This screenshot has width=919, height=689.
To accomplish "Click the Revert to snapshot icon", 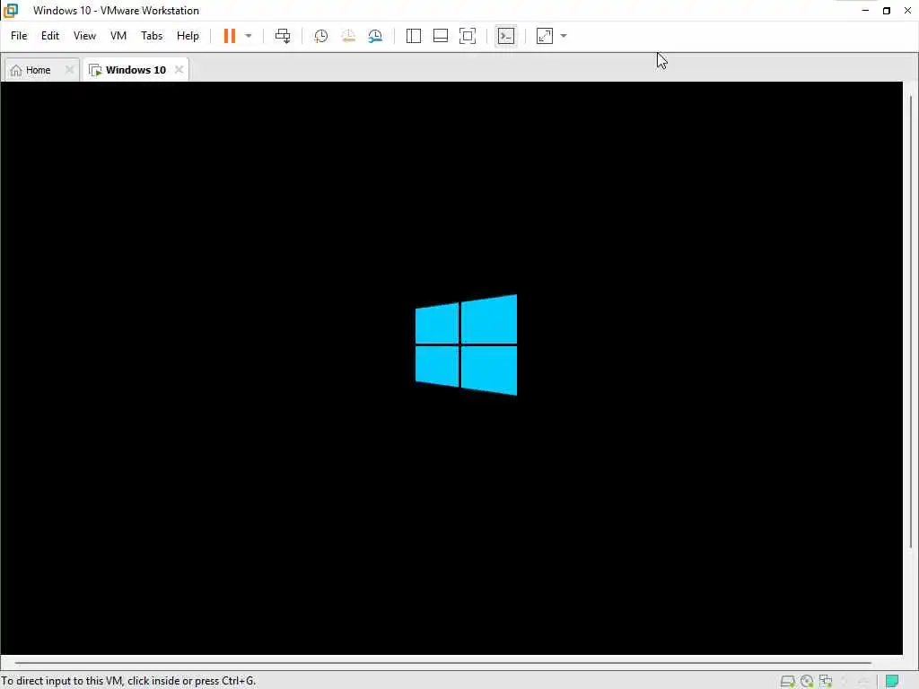I will pos(348,36).
